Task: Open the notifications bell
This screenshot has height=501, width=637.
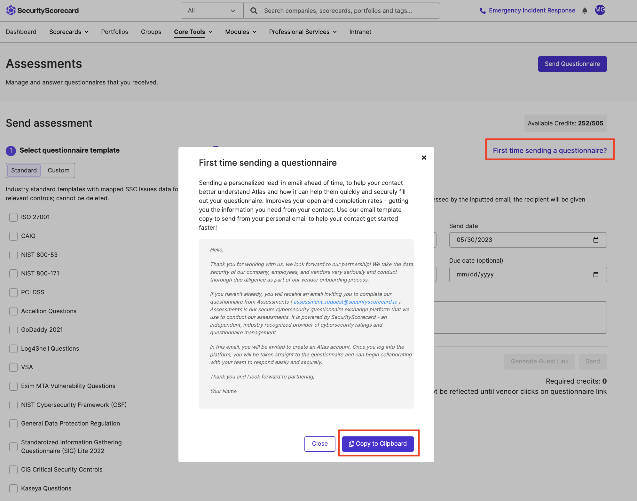Action: click(585, 10)
